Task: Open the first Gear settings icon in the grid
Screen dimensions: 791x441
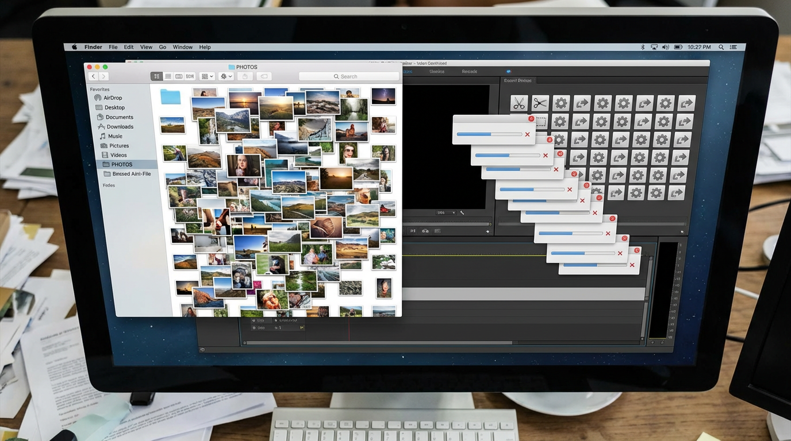Action: pyautogui.click(x=560, y=103)
